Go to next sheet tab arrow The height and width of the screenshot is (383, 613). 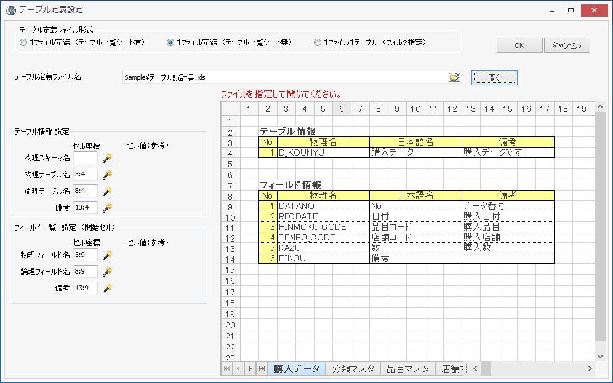point(250,368)
